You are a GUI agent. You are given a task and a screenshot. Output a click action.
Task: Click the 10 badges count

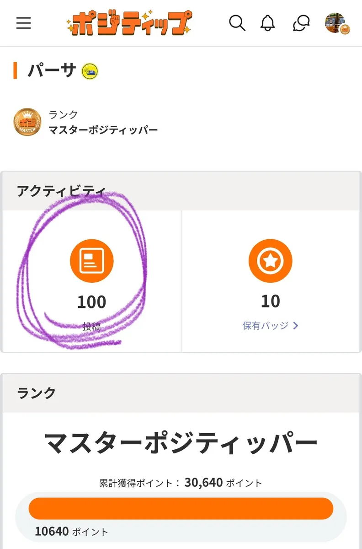(270, 301)
